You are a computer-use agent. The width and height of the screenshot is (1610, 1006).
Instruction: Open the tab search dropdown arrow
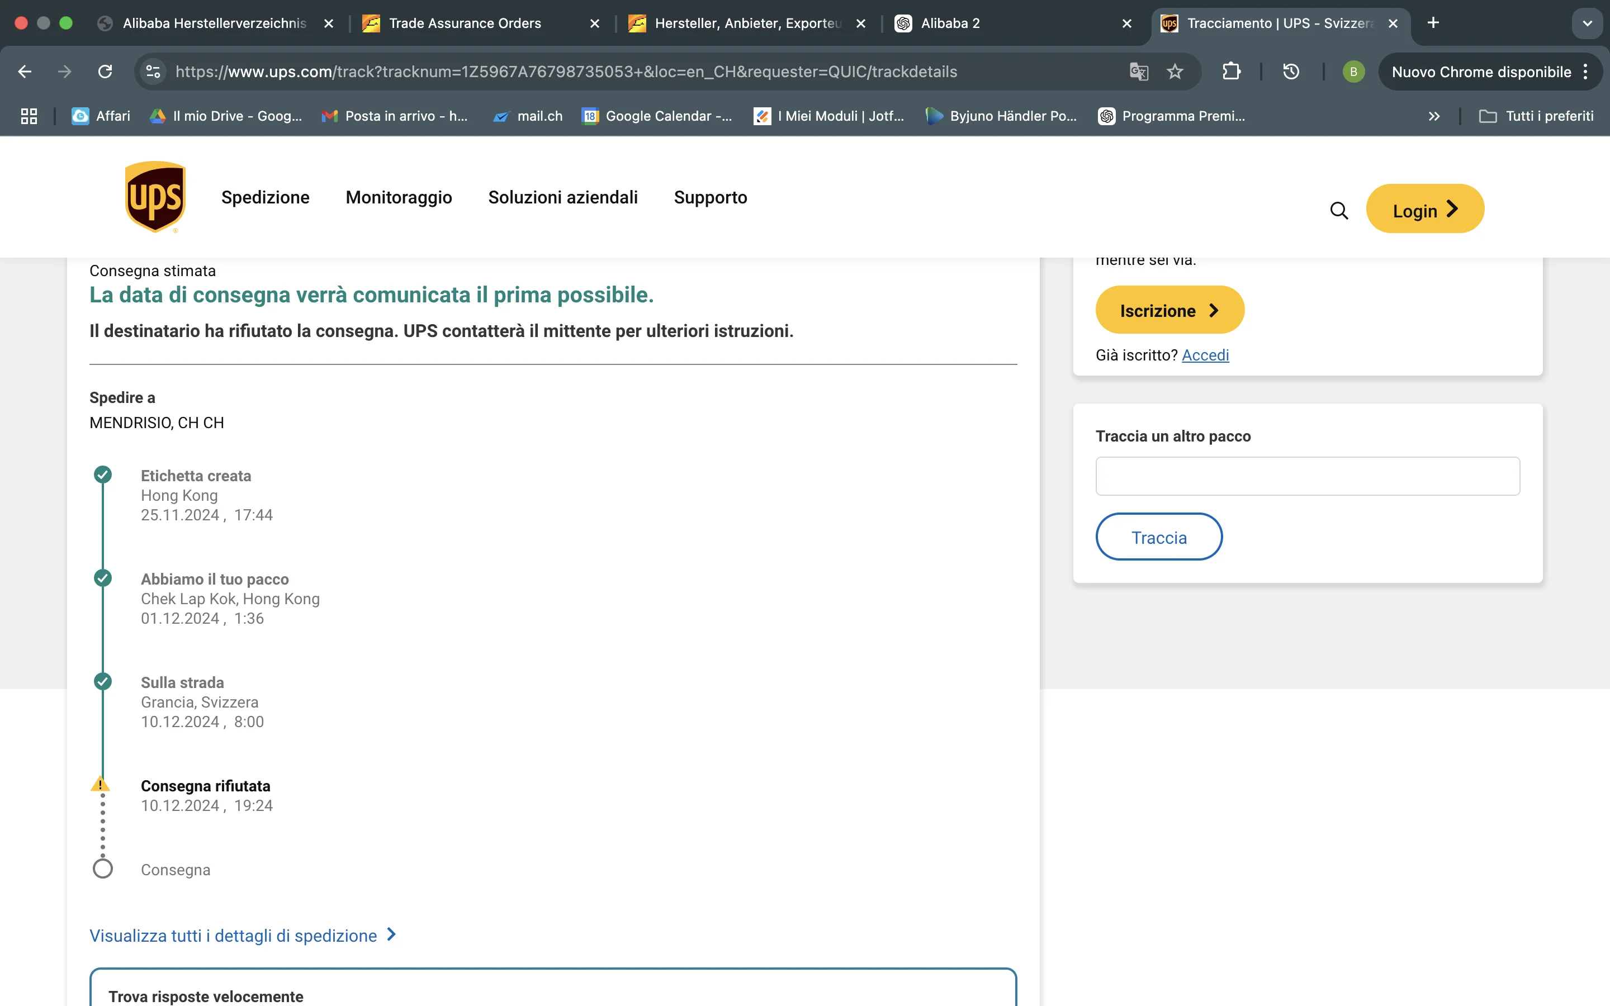(x=1587, y=23)
